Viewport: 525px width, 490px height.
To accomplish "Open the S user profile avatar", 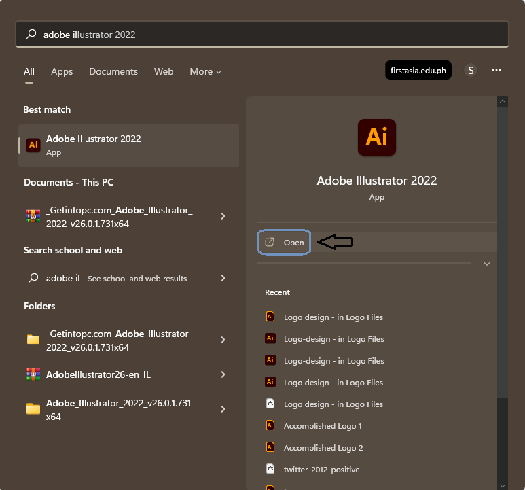I will pyautogui.click(x=471, y=70).
